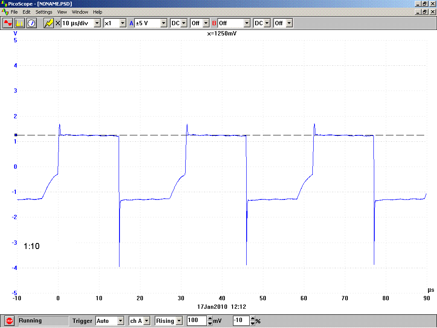Open the View menu
This screenshot has width=437, height=328.
62,12
